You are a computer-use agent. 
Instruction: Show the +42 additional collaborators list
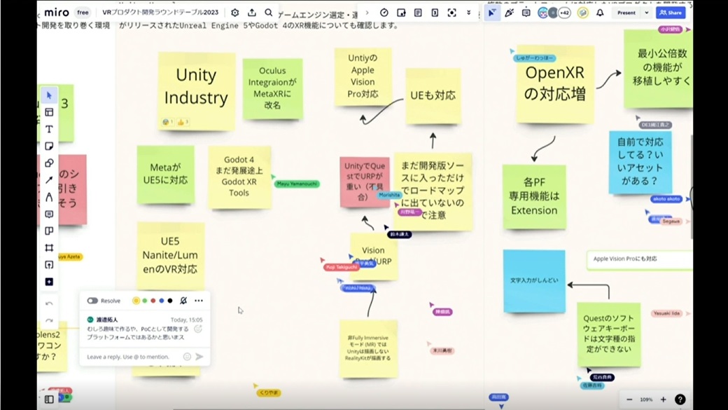pos(564,13)
